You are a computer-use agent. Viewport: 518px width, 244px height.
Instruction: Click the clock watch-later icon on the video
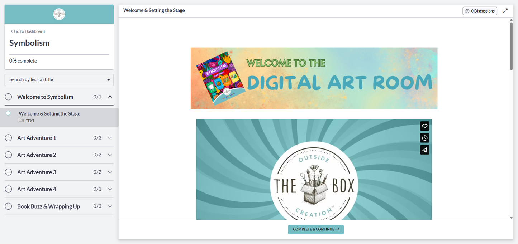tap(424, 138)
